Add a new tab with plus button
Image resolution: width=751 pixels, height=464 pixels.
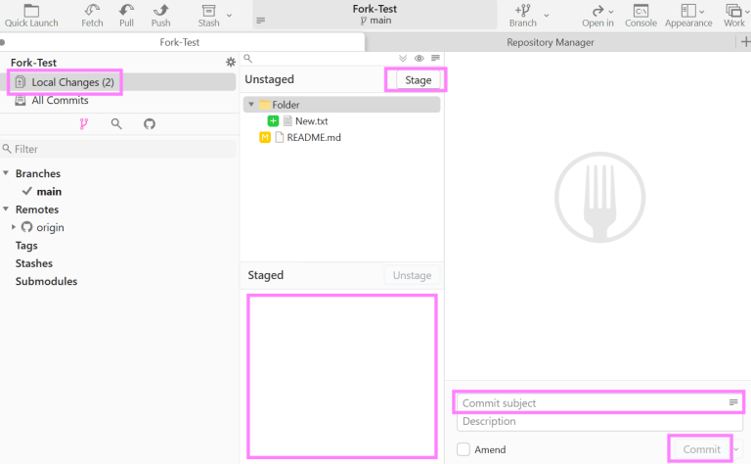click(745, 42)
